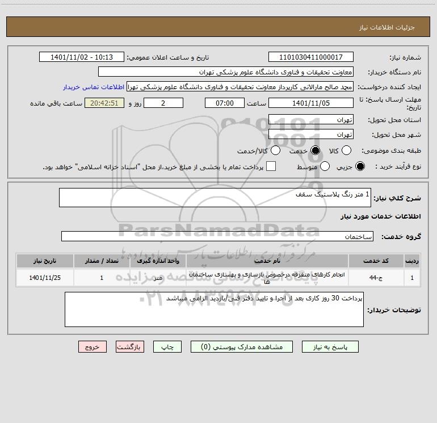Click the توضیحات خریدار text area

[x=214, y=309]
